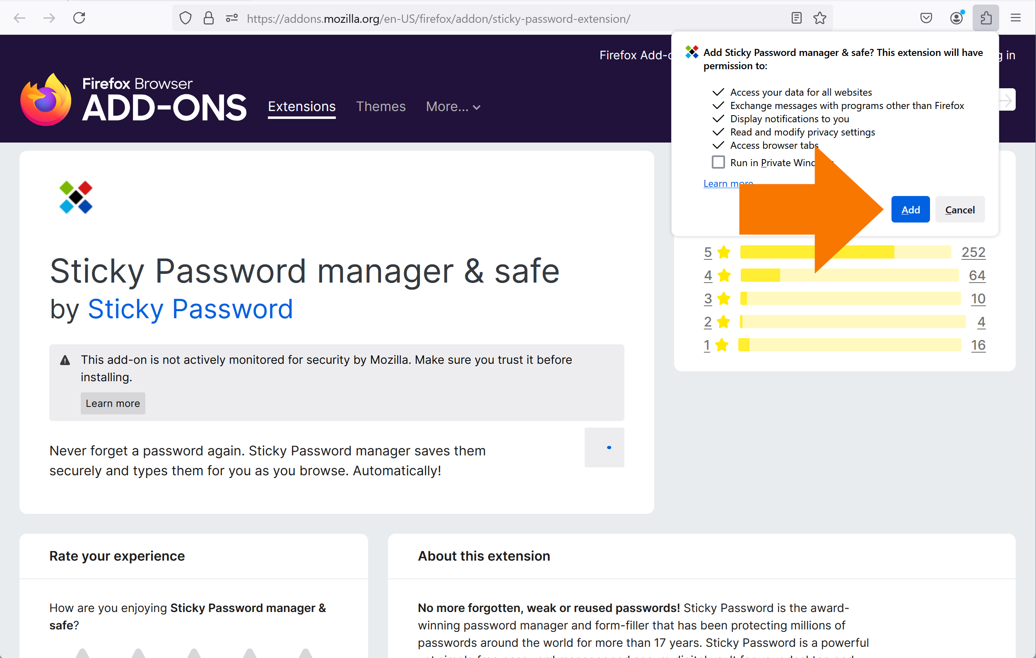Click the 4-star rating bar
Screen dimensions: 1036x658
coord(849,275)
